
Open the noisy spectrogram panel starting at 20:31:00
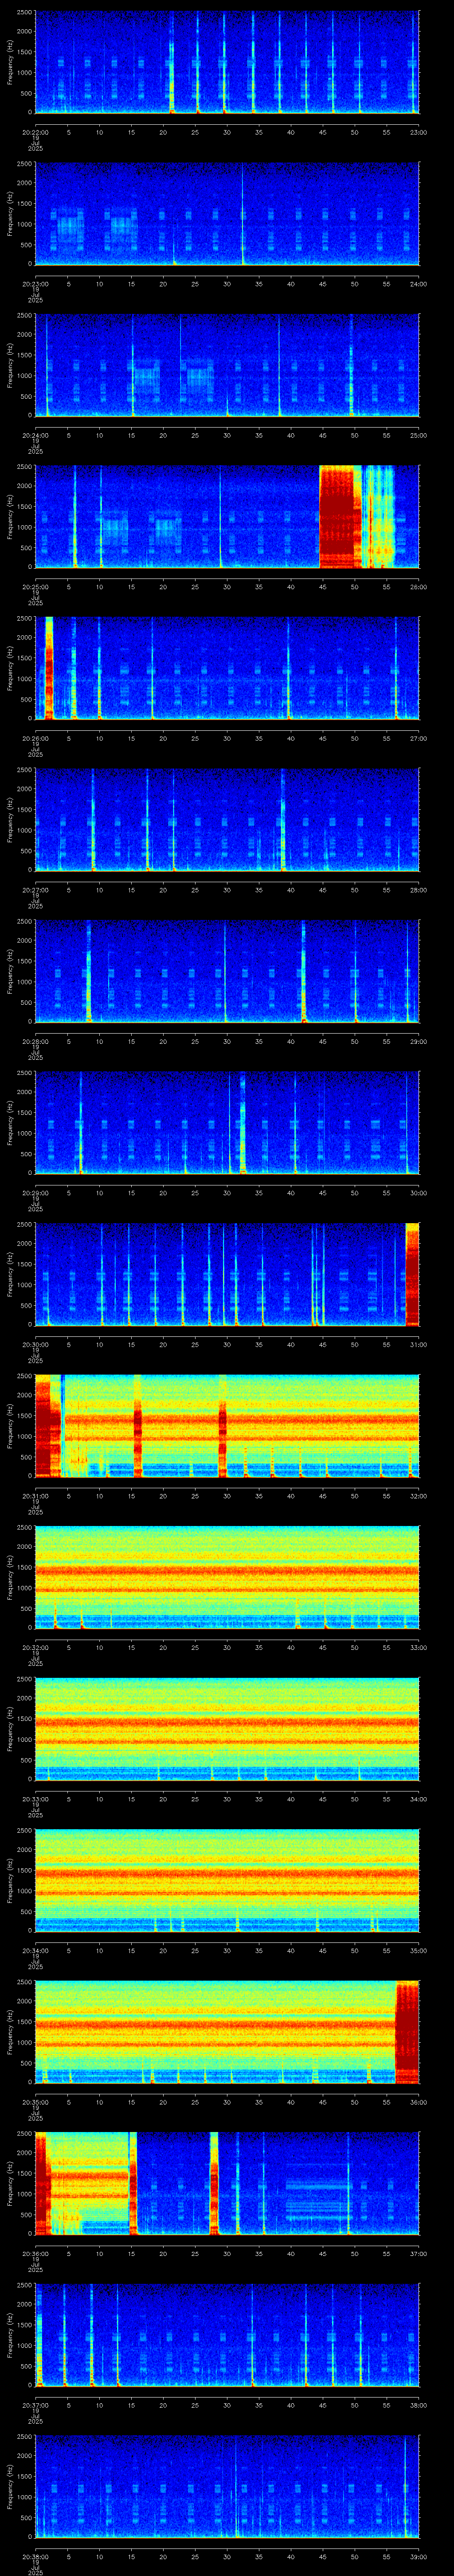227,1426
